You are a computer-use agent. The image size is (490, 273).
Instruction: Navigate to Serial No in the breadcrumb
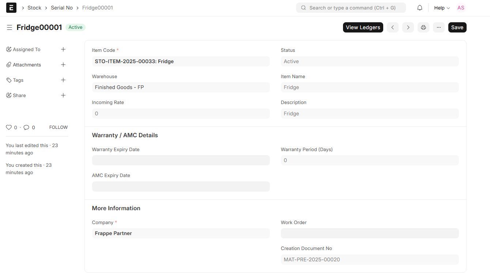(x=62, y=8)
